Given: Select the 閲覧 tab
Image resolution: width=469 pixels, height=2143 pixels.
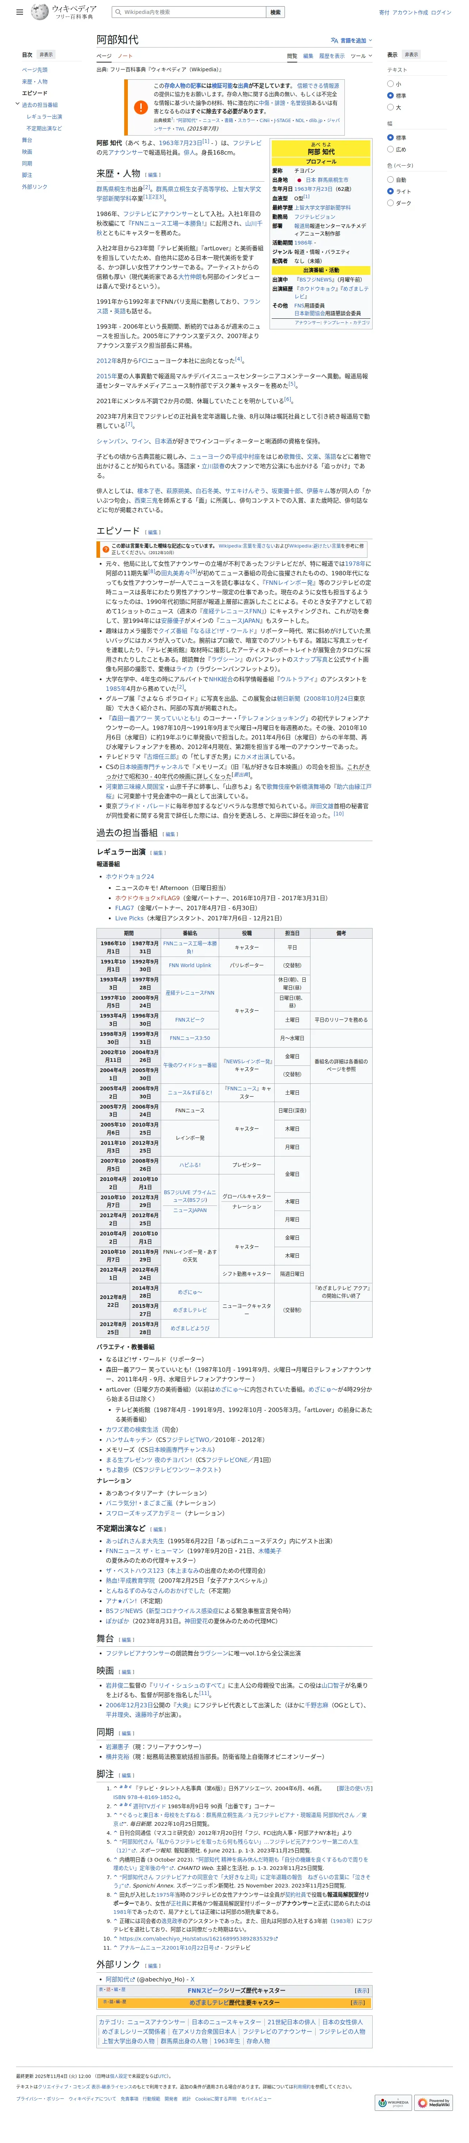Looking at the screenshot, I should 292,56.
